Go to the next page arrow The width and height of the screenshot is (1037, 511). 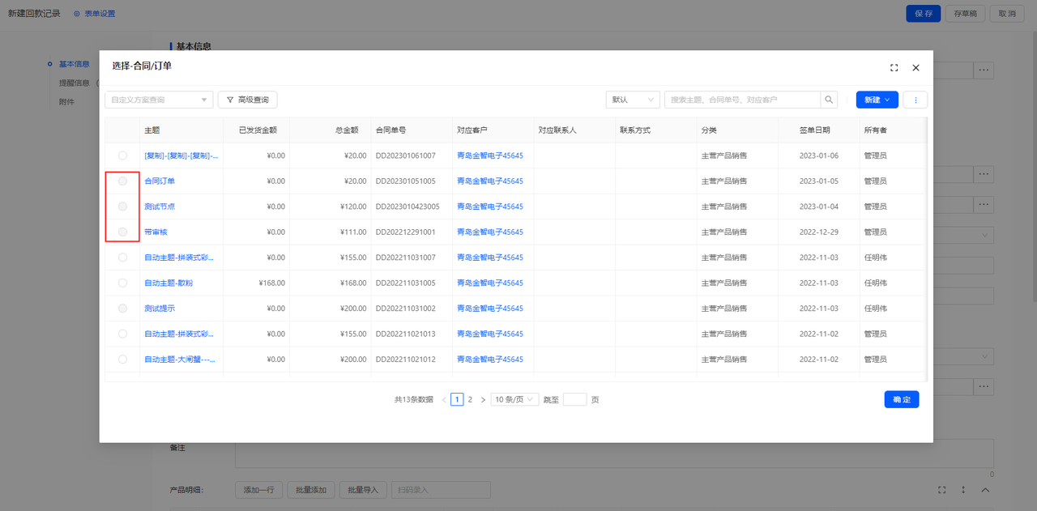pos(483,399)
